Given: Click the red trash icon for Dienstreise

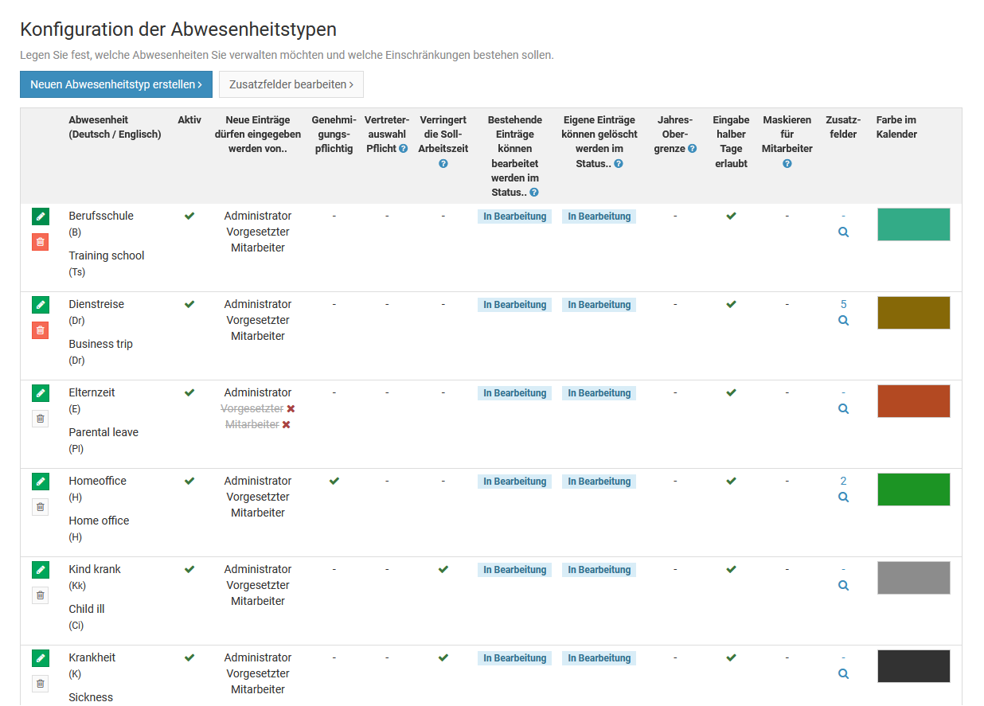Looking at the screenshot, I should (41, 330).
